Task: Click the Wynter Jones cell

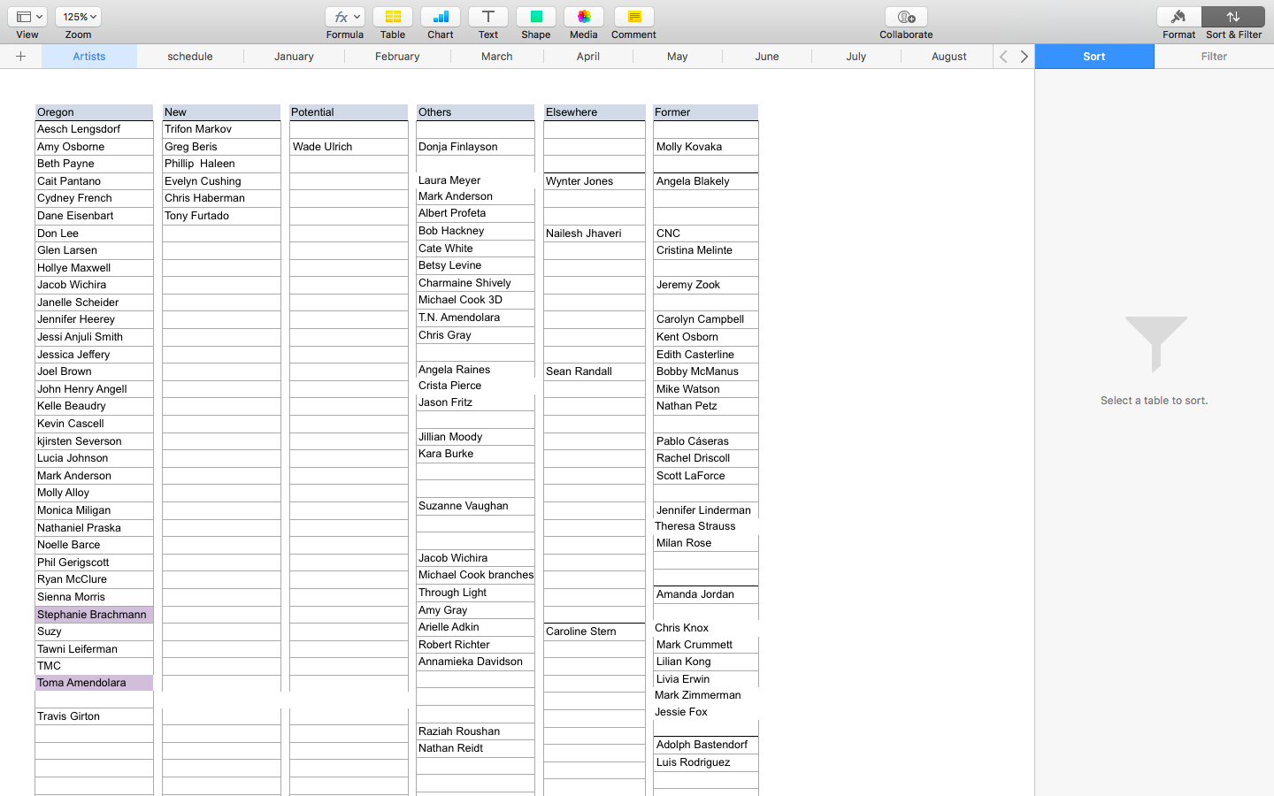Action: pyautogui.click(x=595, y=181)
